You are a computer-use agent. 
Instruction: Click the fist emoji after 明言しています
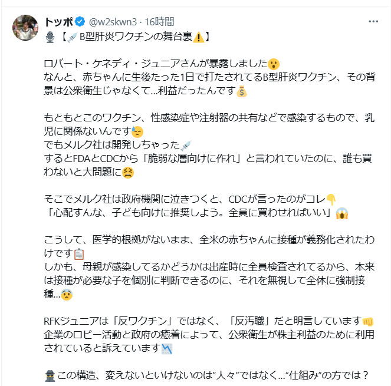(367, 321)
